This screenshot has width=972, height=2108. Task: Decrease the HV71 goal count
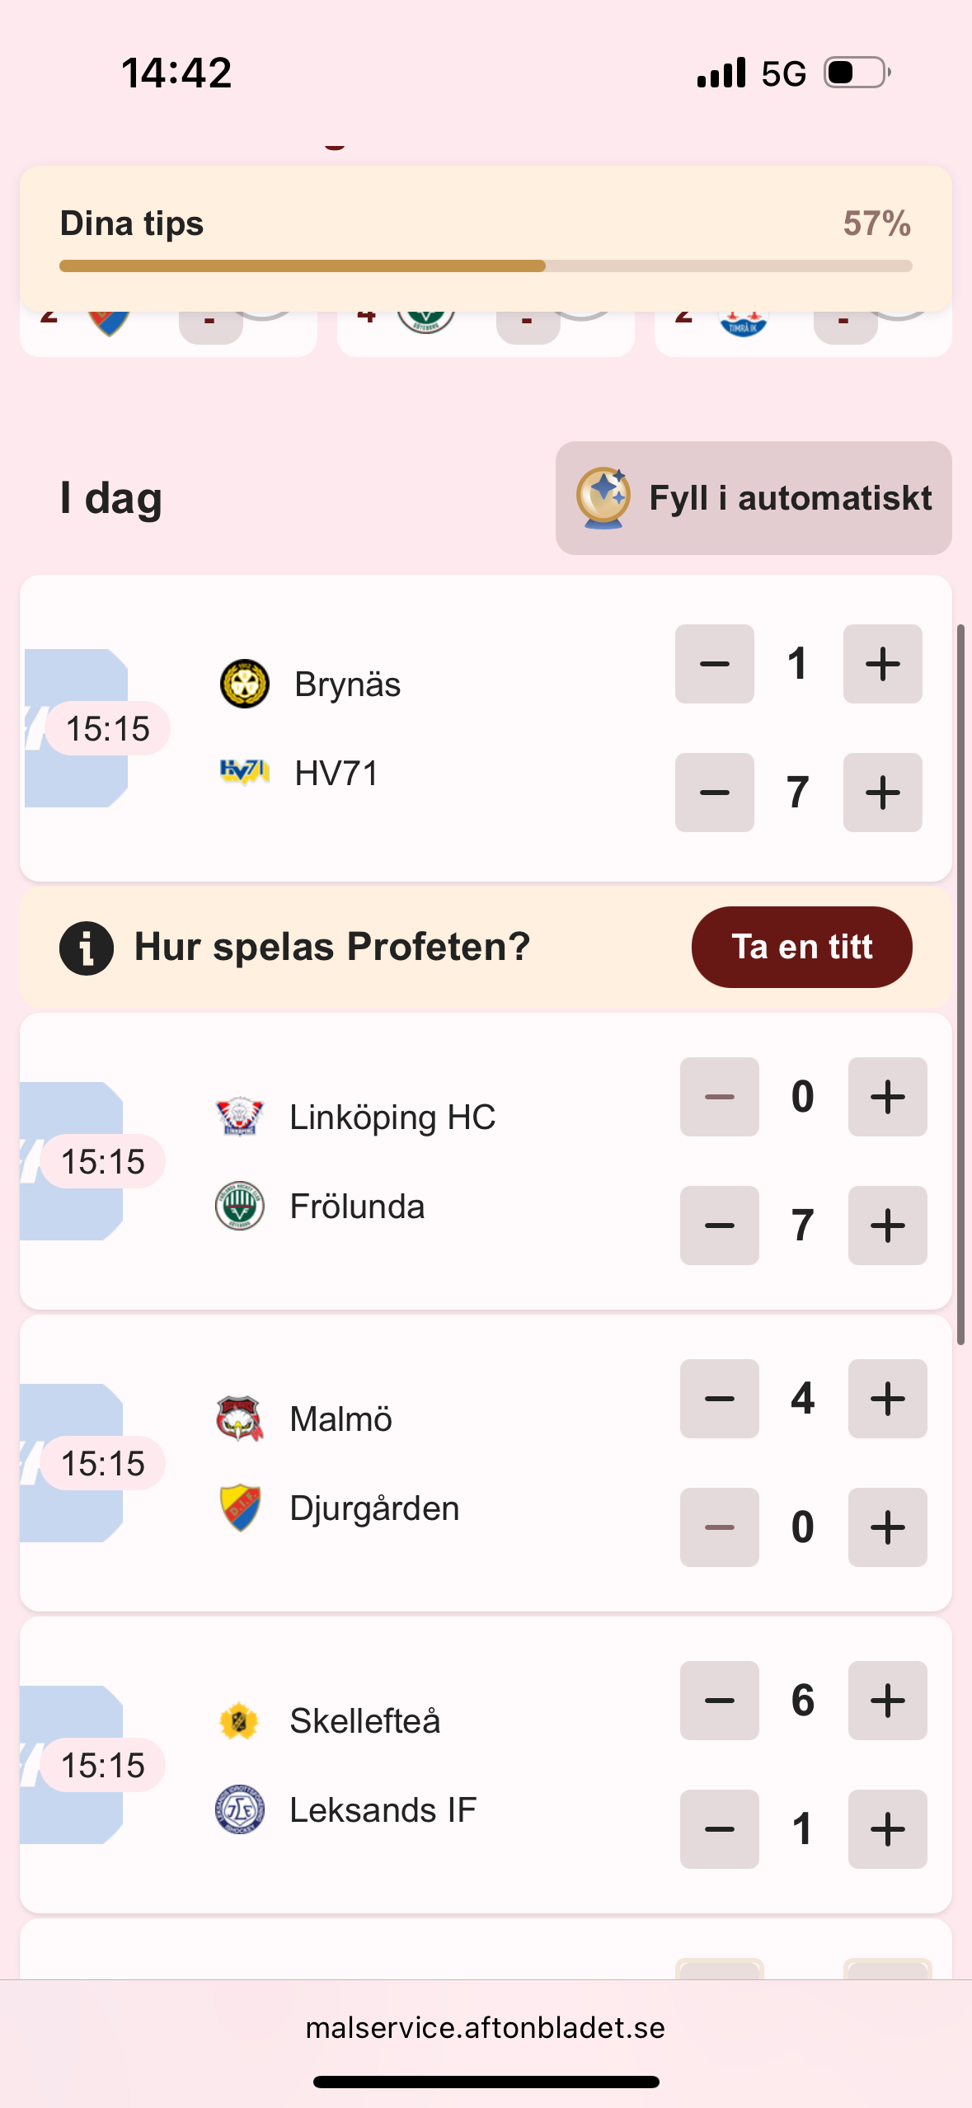coord(714,793)
